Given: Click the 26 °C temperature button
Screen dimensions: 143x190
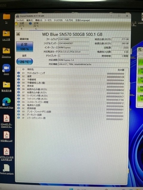Looking at the screenshot, I should click(x=24, y=62).
